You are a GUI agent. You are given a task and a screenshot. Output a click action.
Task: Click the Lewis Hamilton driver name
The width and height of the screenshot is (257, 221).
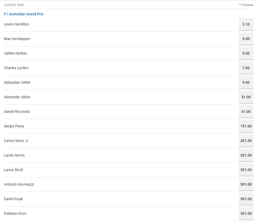coord(16,24)
